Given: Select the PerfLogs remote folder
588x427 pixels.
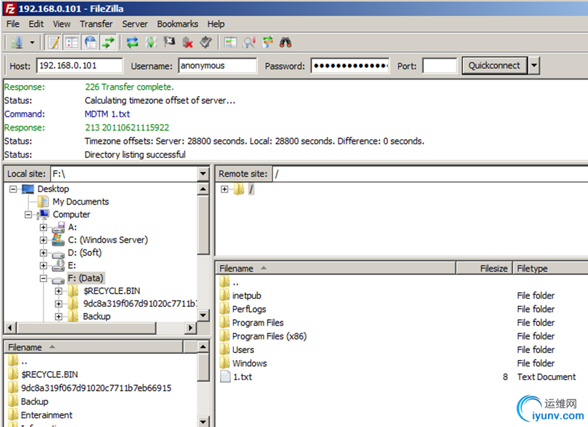Looking at the screenshot, I should click(x=249, y=310).
